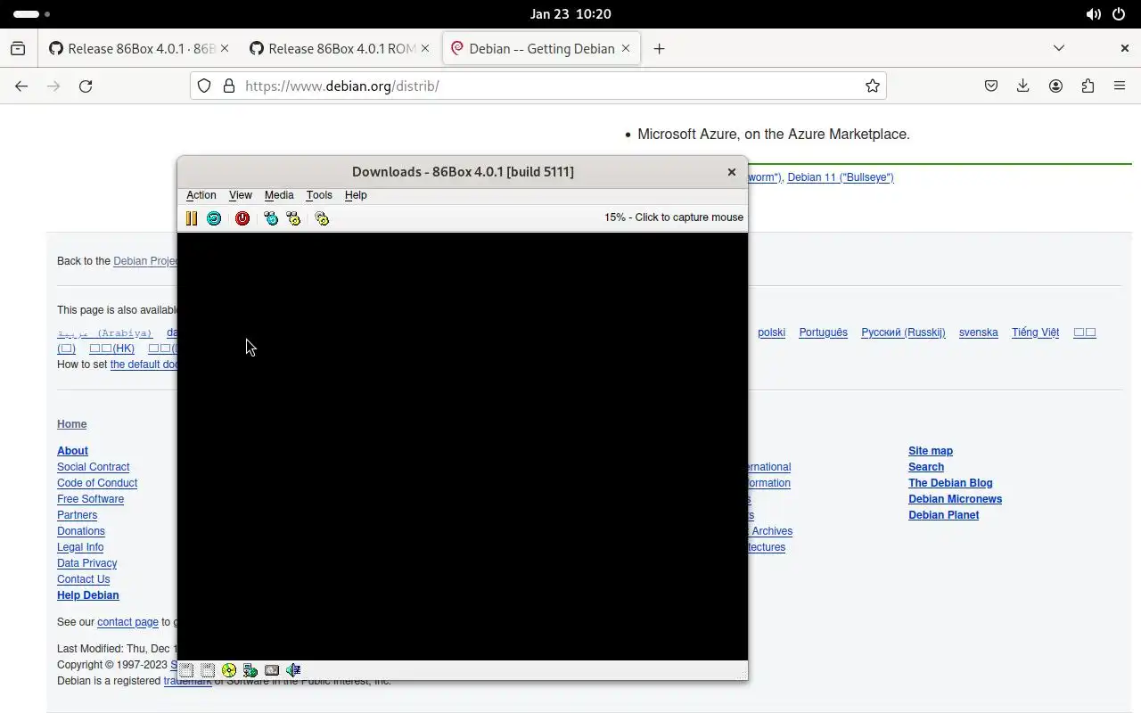Open The Debian Blog link
Image resolution: width=1141 pixels, height=713 pixels.
(x=950, y=483)
